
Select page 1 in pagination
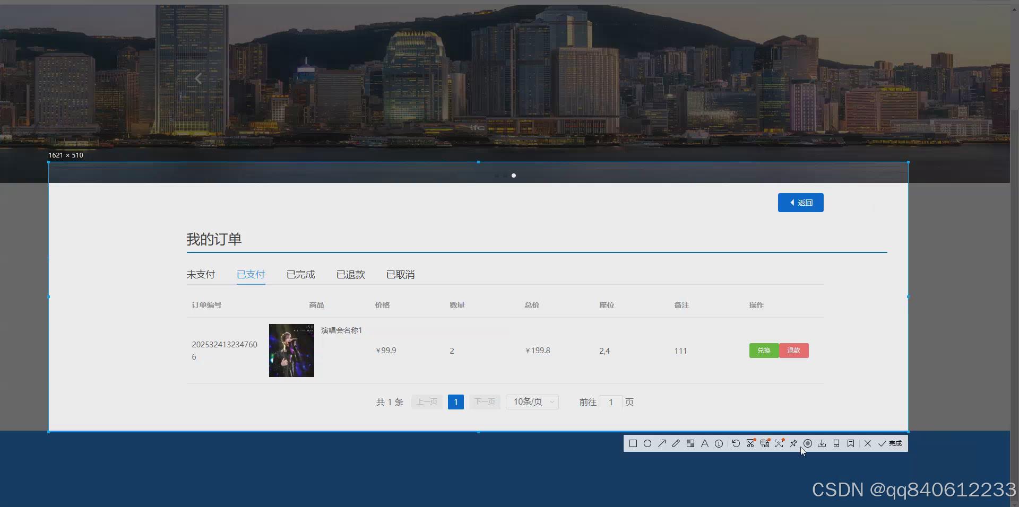(x=456, y=402)
